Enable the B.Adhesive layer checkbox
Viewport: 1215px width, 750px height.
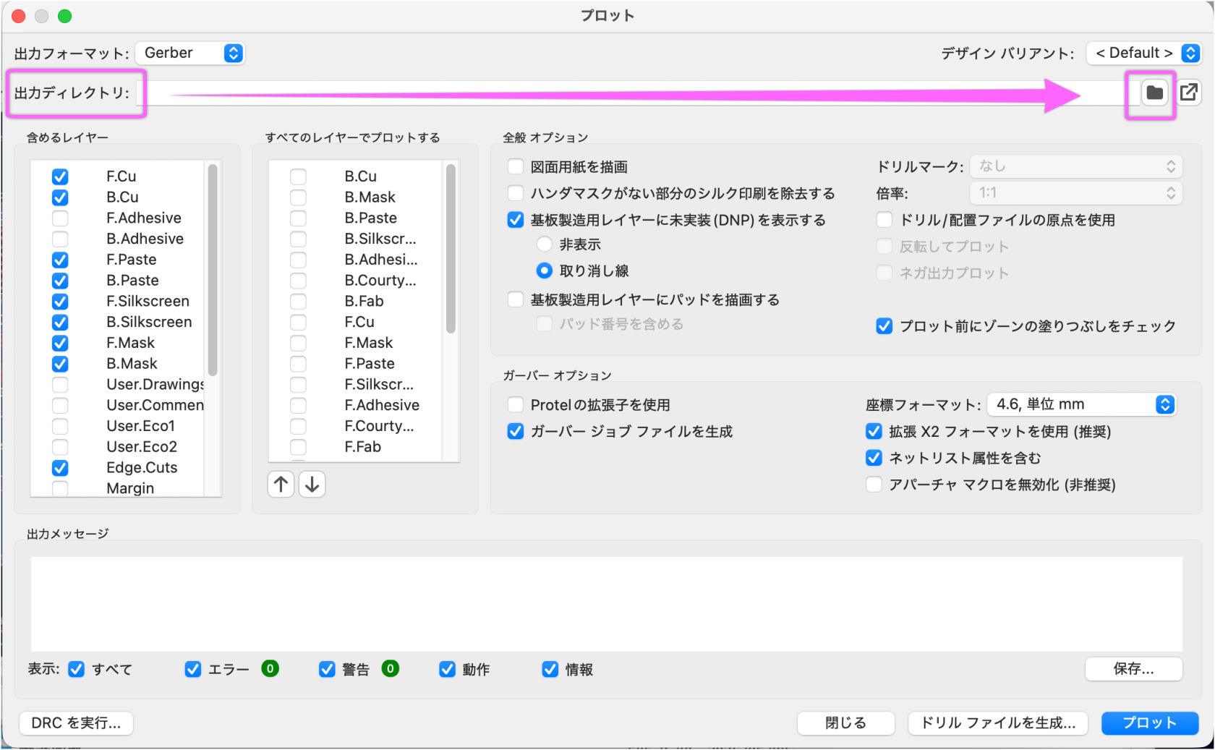click(x=60, y=239)
